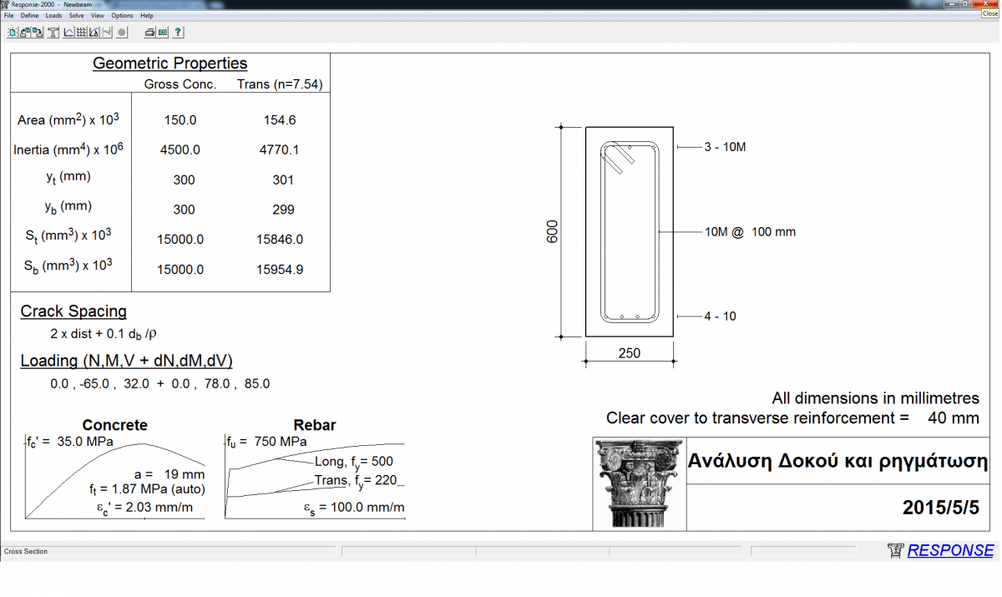1002x597 pixels.
Task: Click the gross inertia value 4500.0
Action: (x=180, y=150)
